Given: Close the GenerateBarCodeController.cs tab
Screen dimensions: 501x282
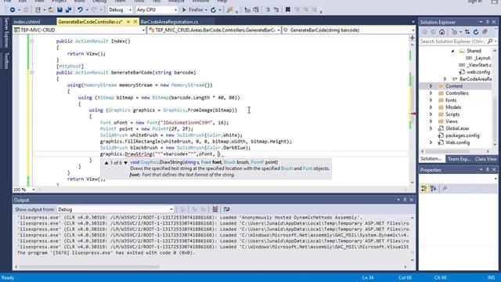Looking at the screenshot, I should pos(135,22).
